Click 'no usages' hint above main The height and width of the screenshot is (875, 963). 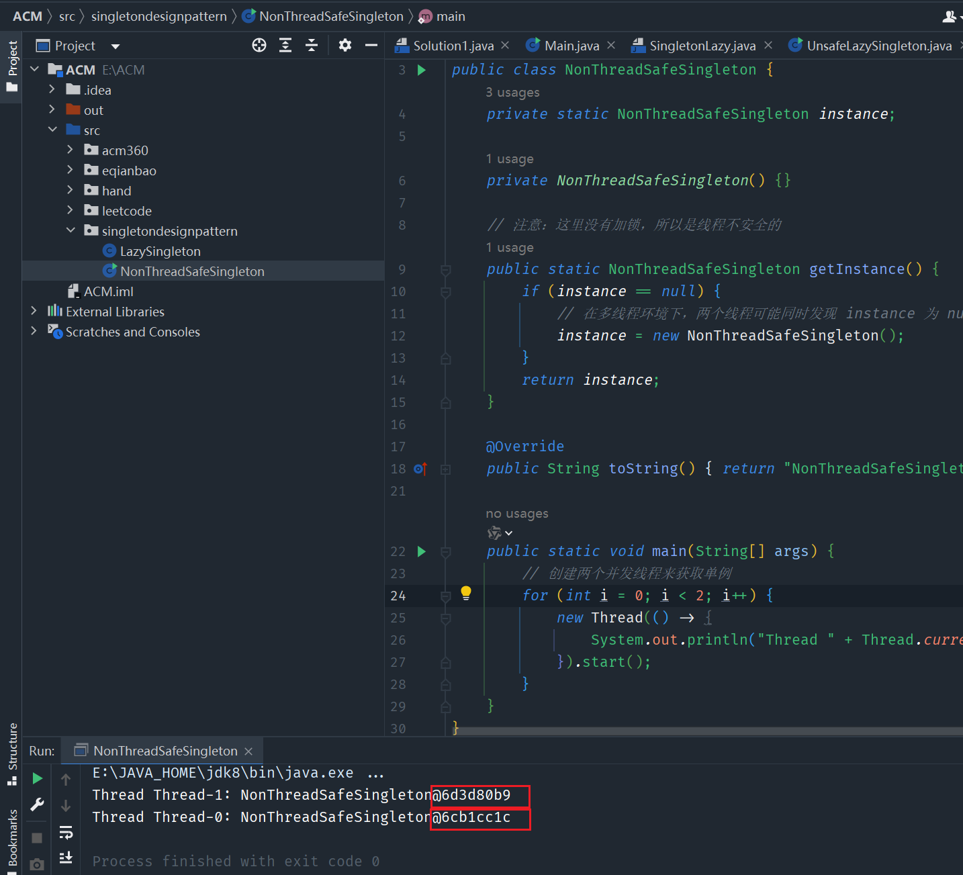517,514
